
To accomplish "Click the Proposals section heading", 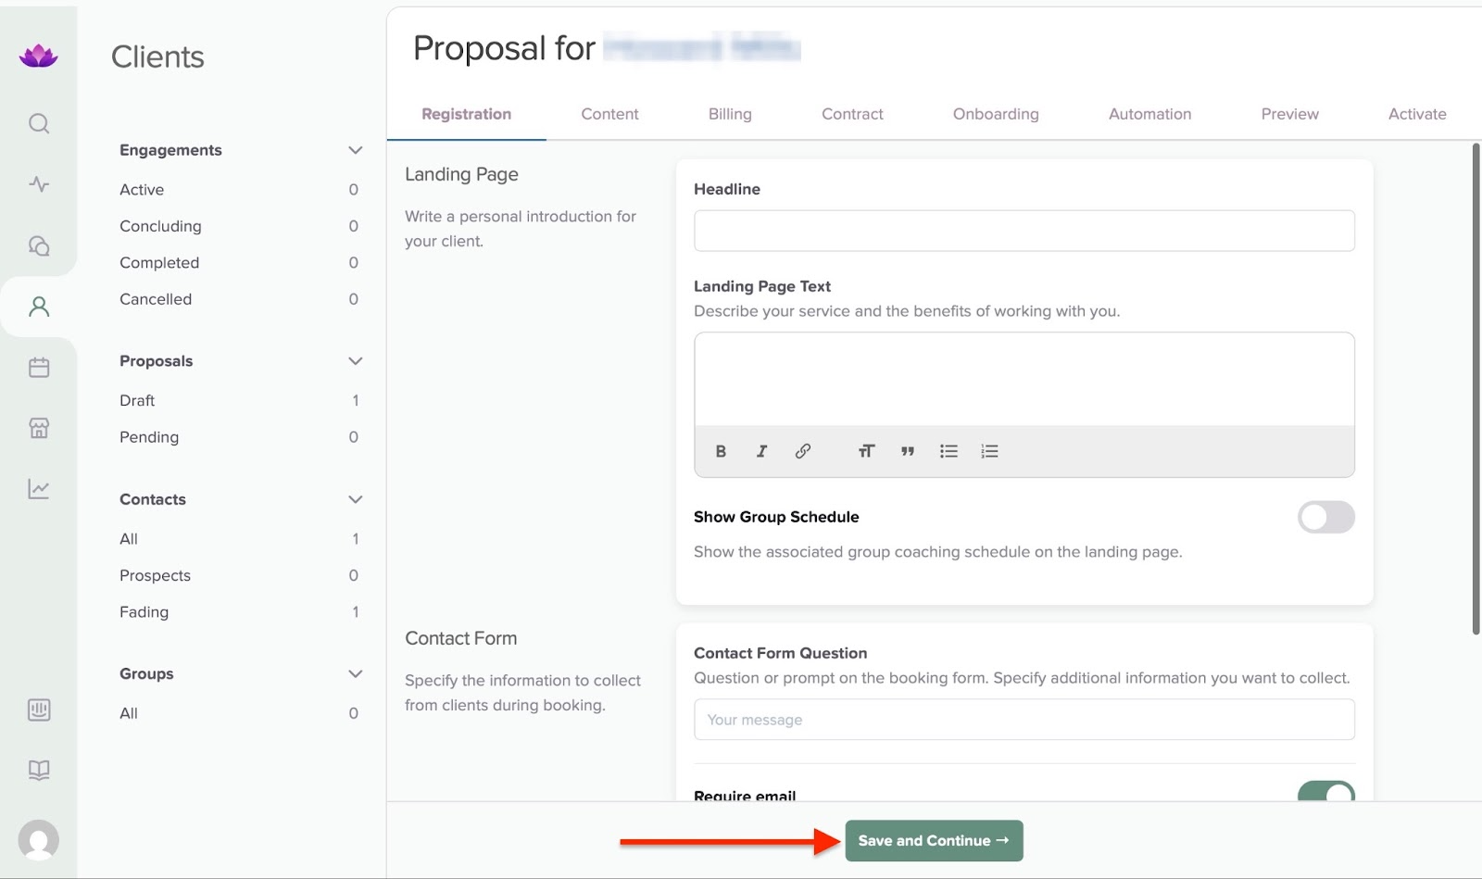I will pos(157,361).
